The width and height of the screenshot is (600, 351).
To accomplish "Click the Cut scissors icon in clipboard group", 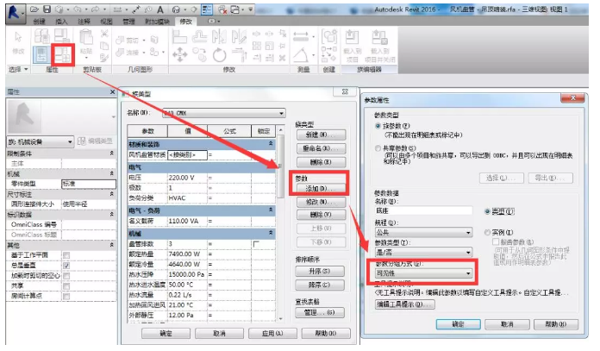I will pos(104,34).
